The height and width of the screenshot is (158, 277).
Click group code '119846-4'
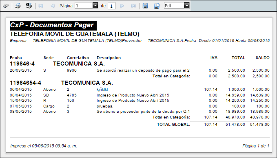(22, 64)
